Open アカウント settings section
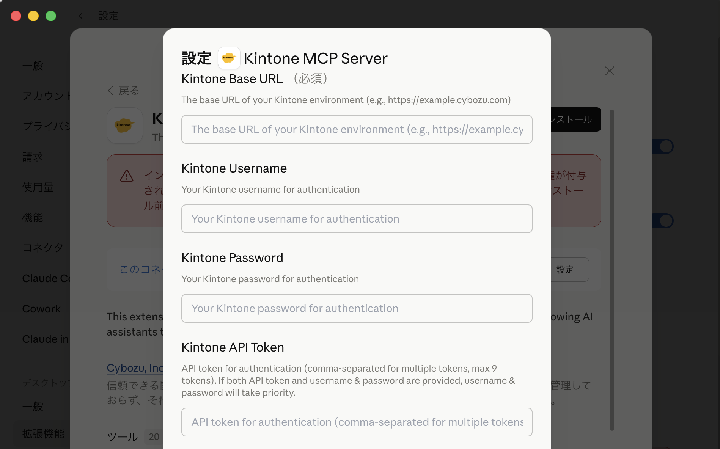Viewport: 720px width, 449px height. point(46,96)
